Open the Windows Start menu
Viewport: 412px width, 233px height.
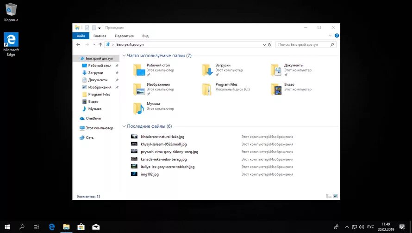[7, 227]
